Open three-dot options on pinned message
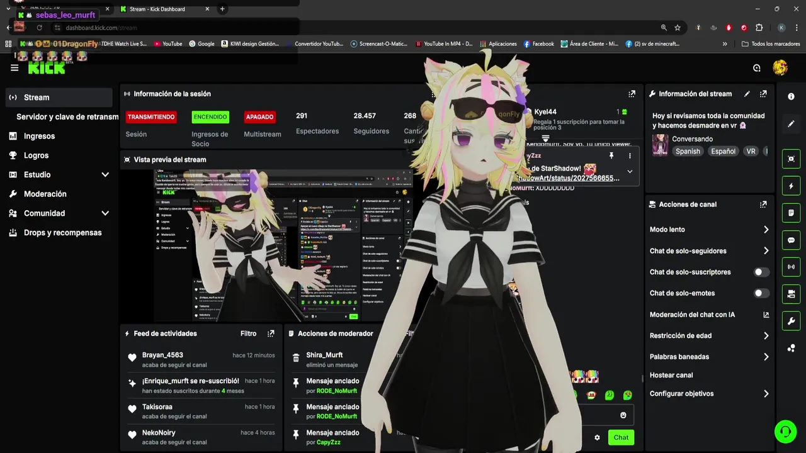806x453 pixels. point(630,155)
